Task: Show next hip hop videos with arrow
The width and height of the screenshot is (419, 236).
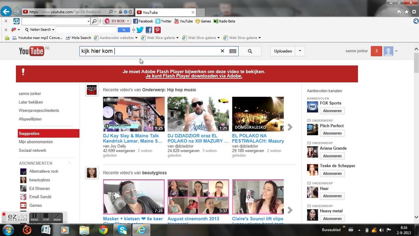Action: [290, 127]
